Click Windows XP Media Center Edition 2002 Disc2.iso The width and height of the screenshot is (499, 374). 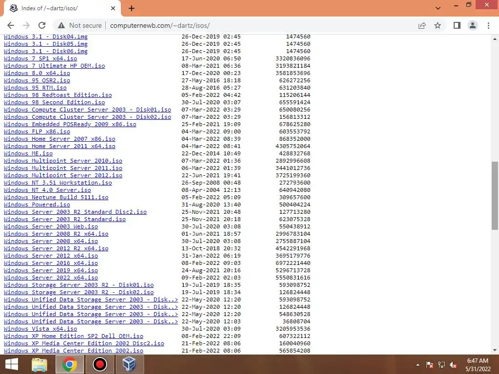tap(84, 344)
